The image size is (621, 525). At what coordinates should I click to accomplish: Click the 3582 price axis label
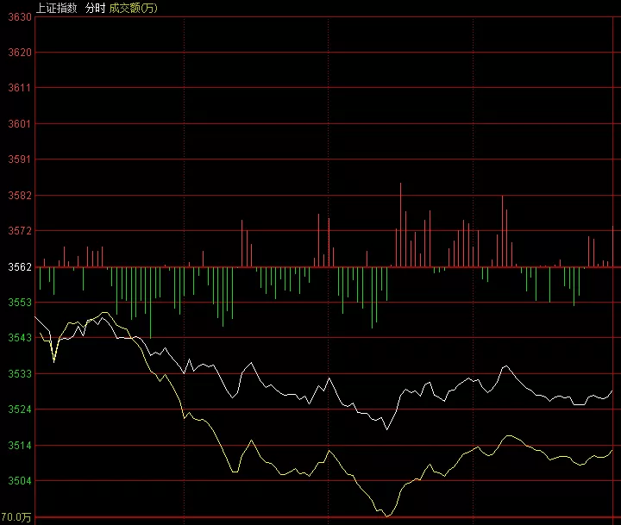tap(20, 196)
